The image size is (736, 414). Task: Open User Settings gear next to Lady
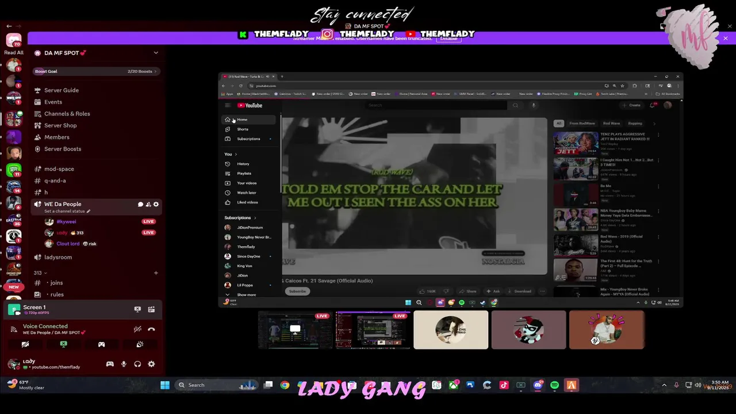tap(151, 364)
